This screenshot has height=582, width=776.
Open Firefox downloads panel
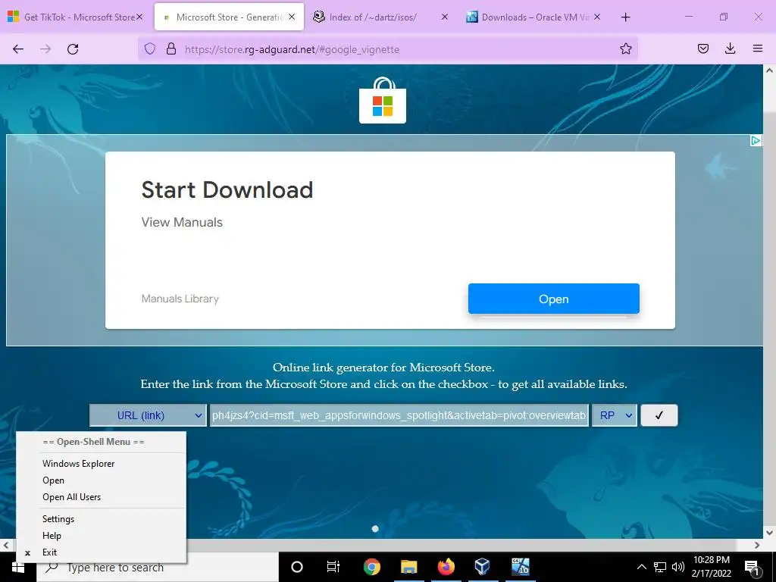(730, 48)
